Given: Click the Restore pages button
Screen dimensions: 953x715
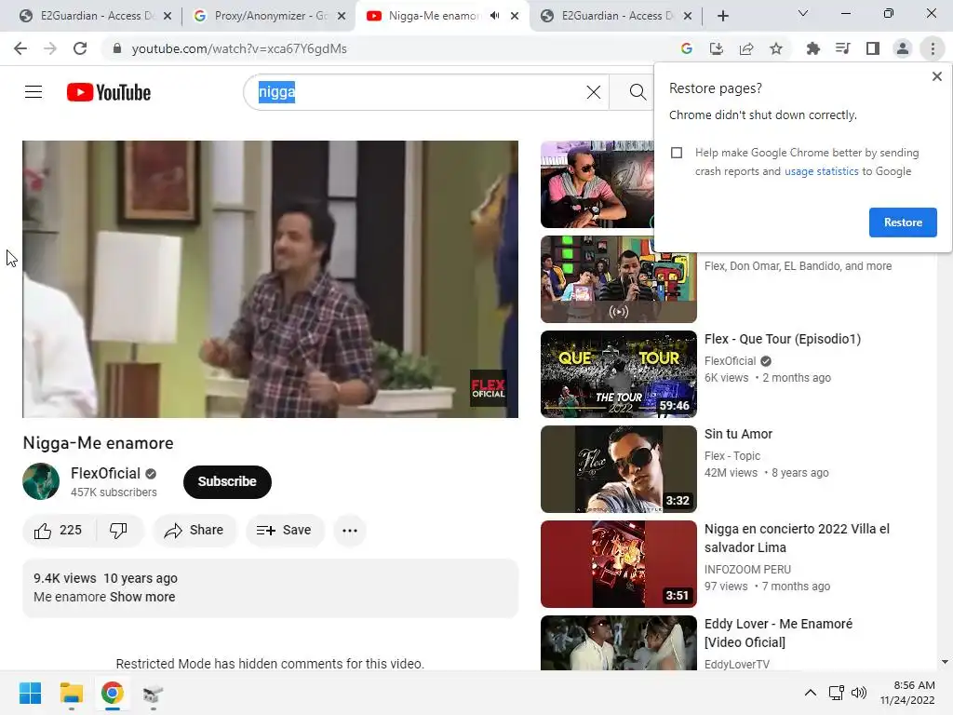Looking at the screenshot, I should (903, 223).
